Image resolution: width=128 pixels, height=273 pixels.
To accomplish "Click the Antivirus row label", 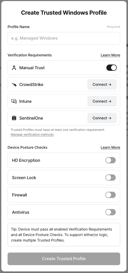I will pos(21,212).
